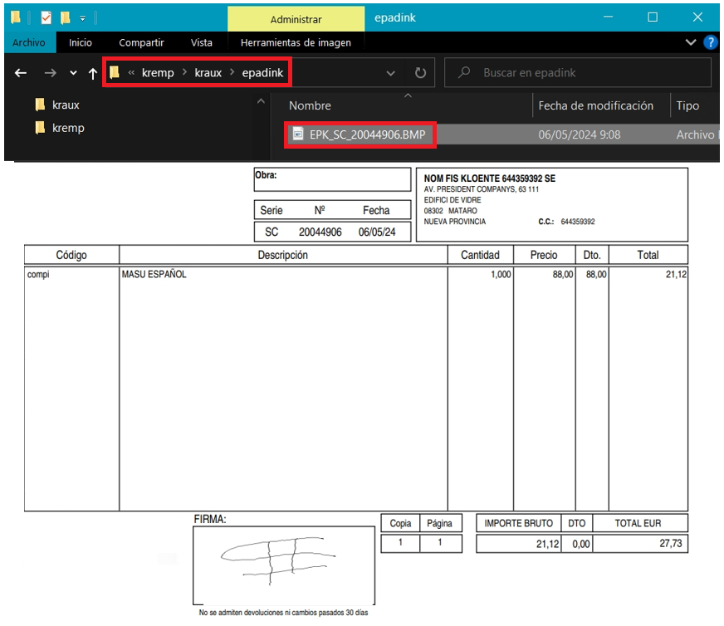724x626 pixels.
Task: Open recent locations dropdown arrow
Action: [73, 73]
